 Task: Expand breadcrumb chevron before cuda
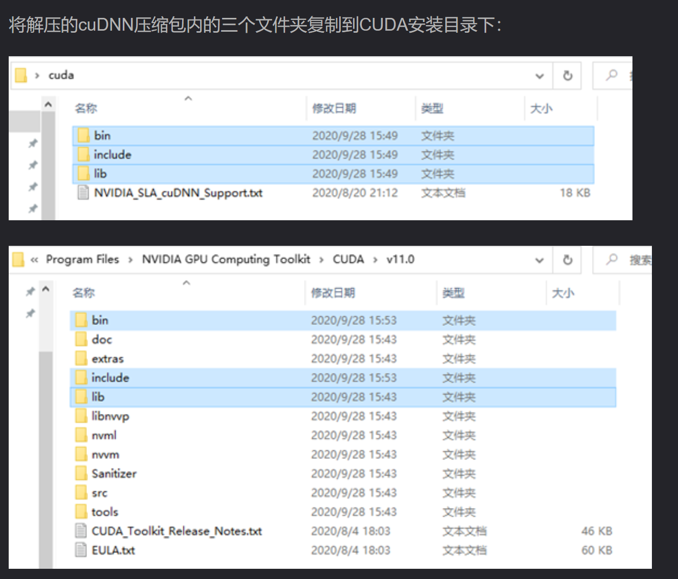coord(37,76)
